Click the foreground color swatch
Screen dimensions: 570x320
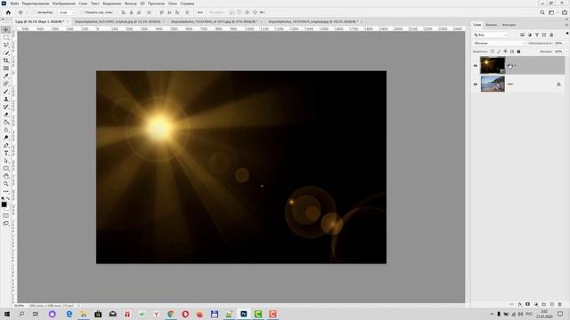[x=4, y=205]
